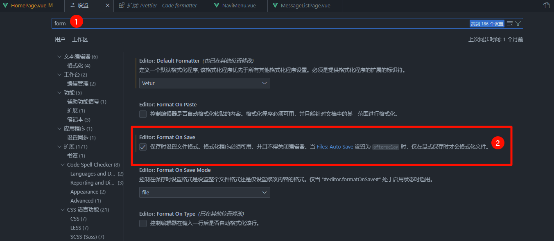Switch to the 工作区 settings tab

point(80,40)
